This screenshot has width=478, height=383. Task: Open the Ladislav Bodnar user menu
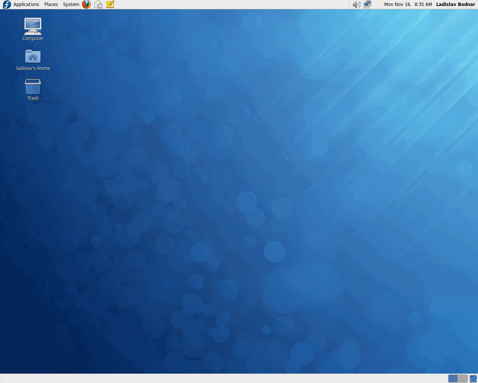pyautogui.click(x=456, y=4)
